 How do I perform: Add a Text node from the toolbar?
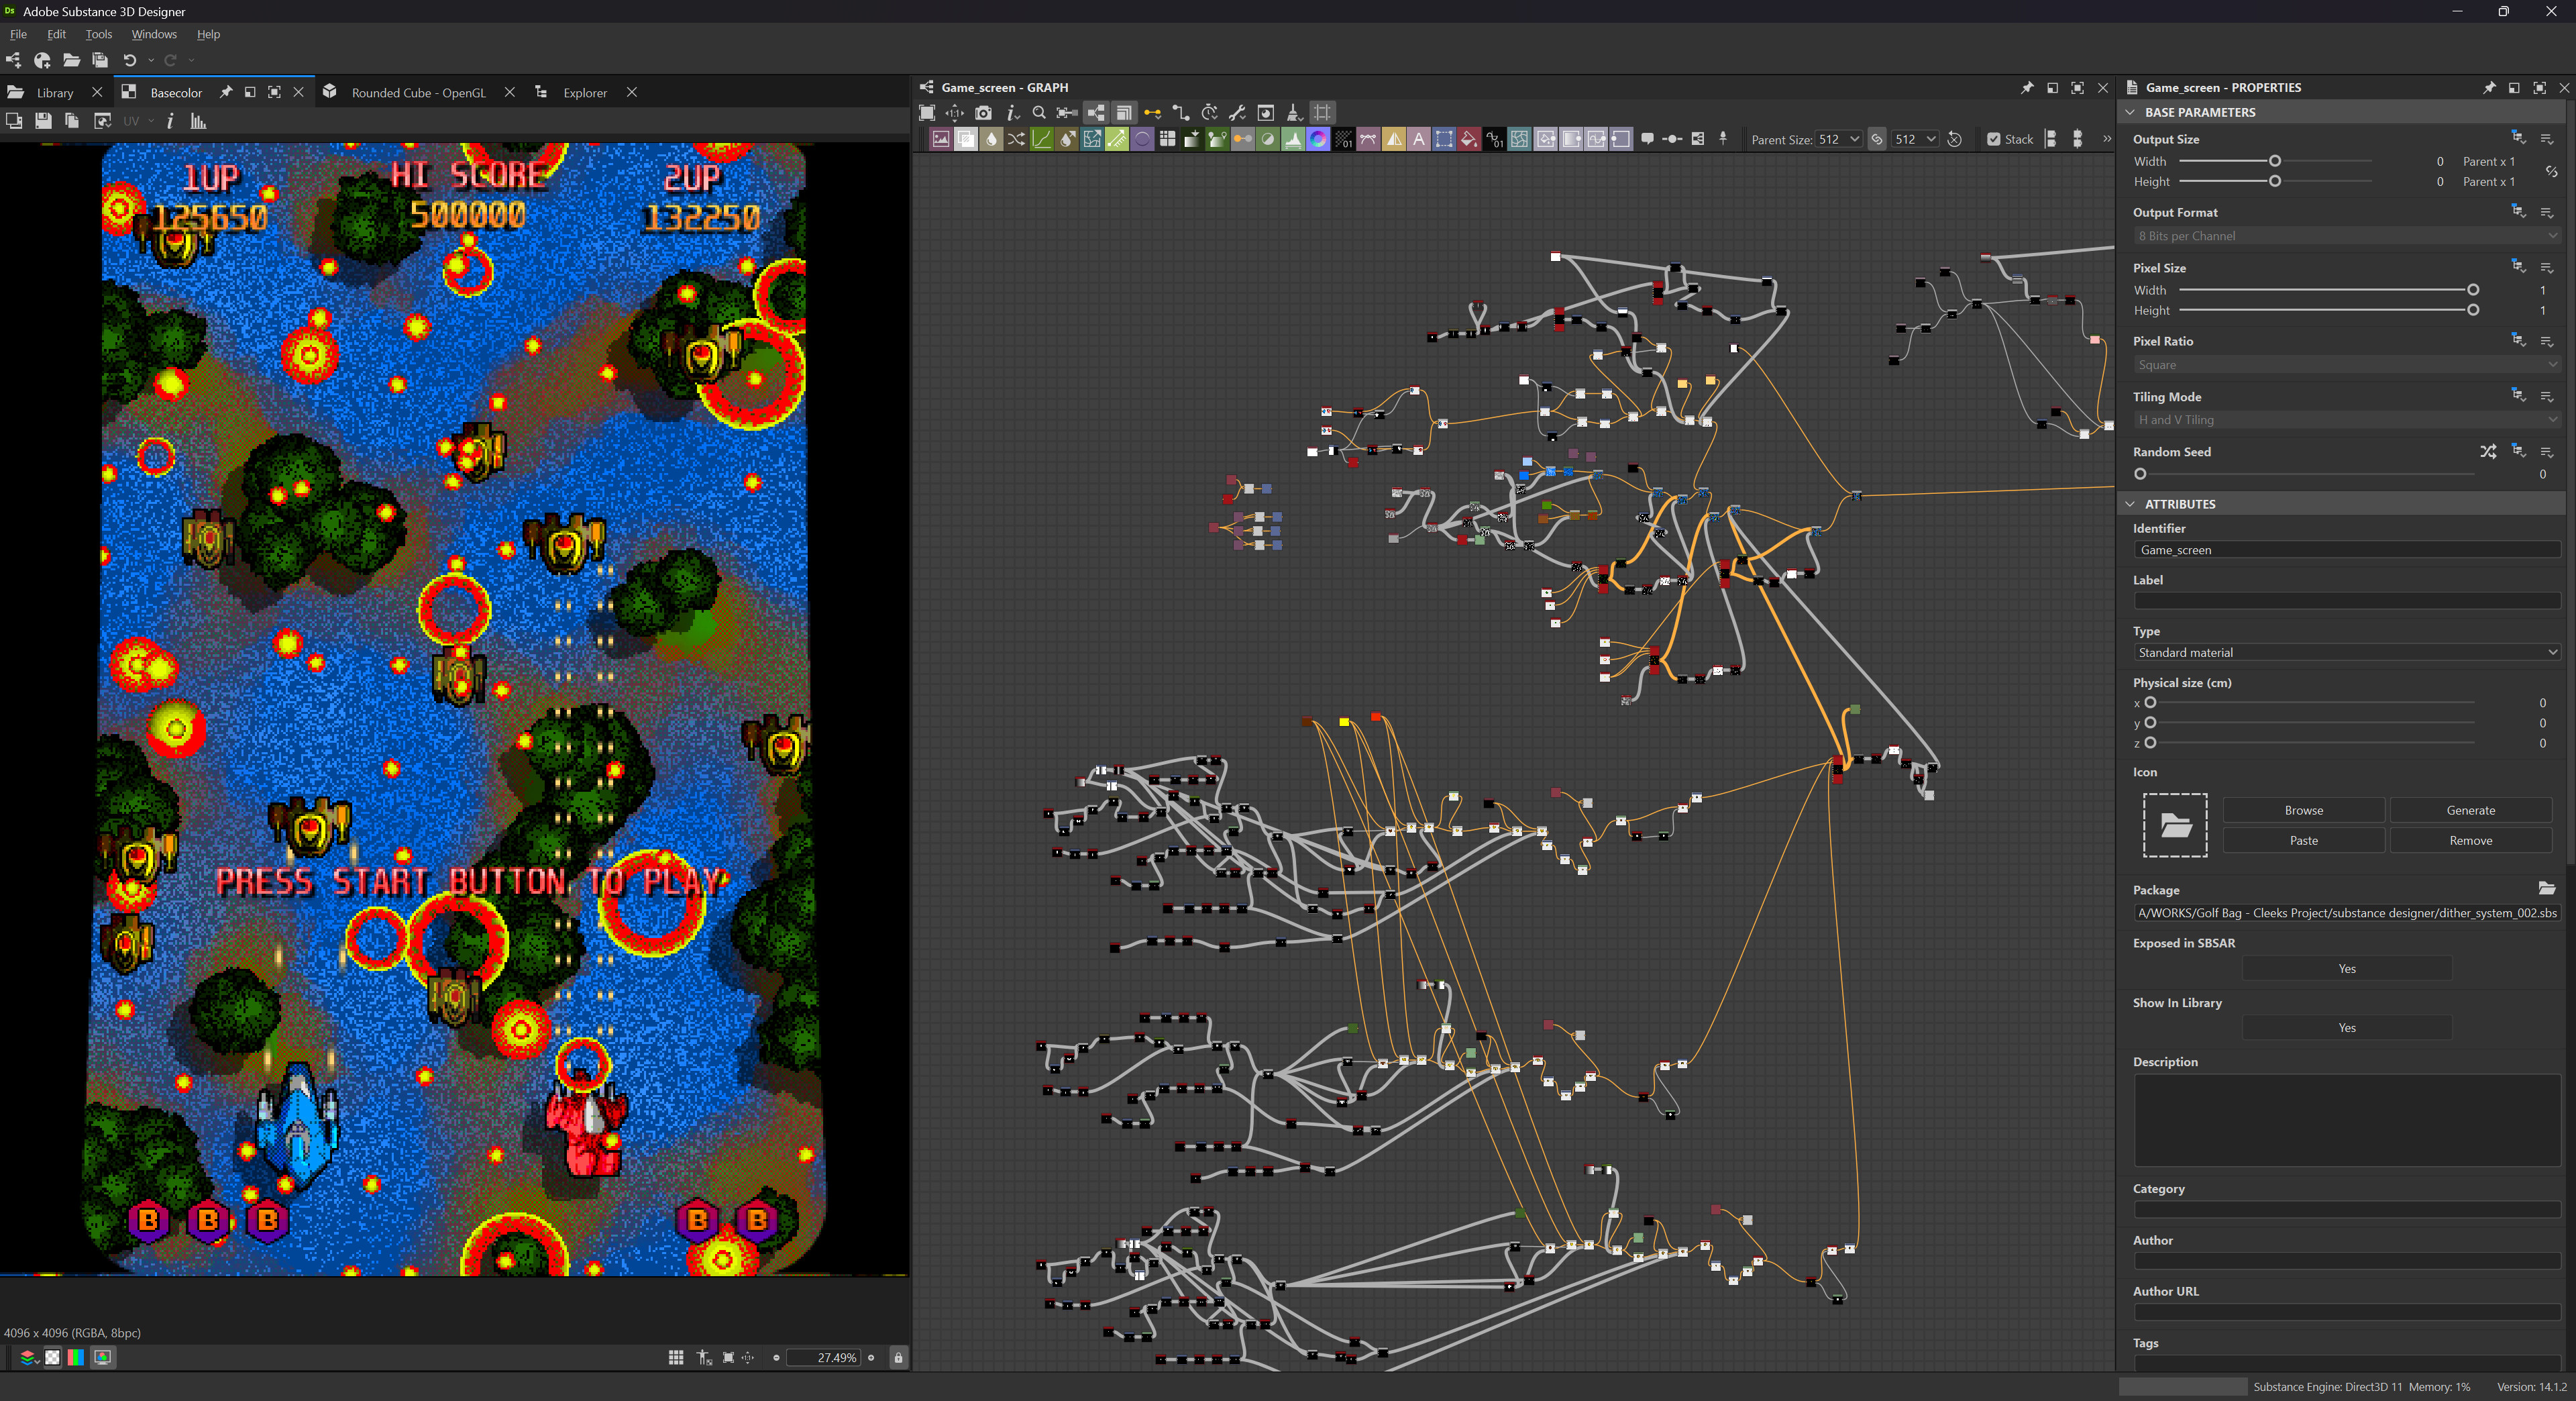pos(1418,139)
